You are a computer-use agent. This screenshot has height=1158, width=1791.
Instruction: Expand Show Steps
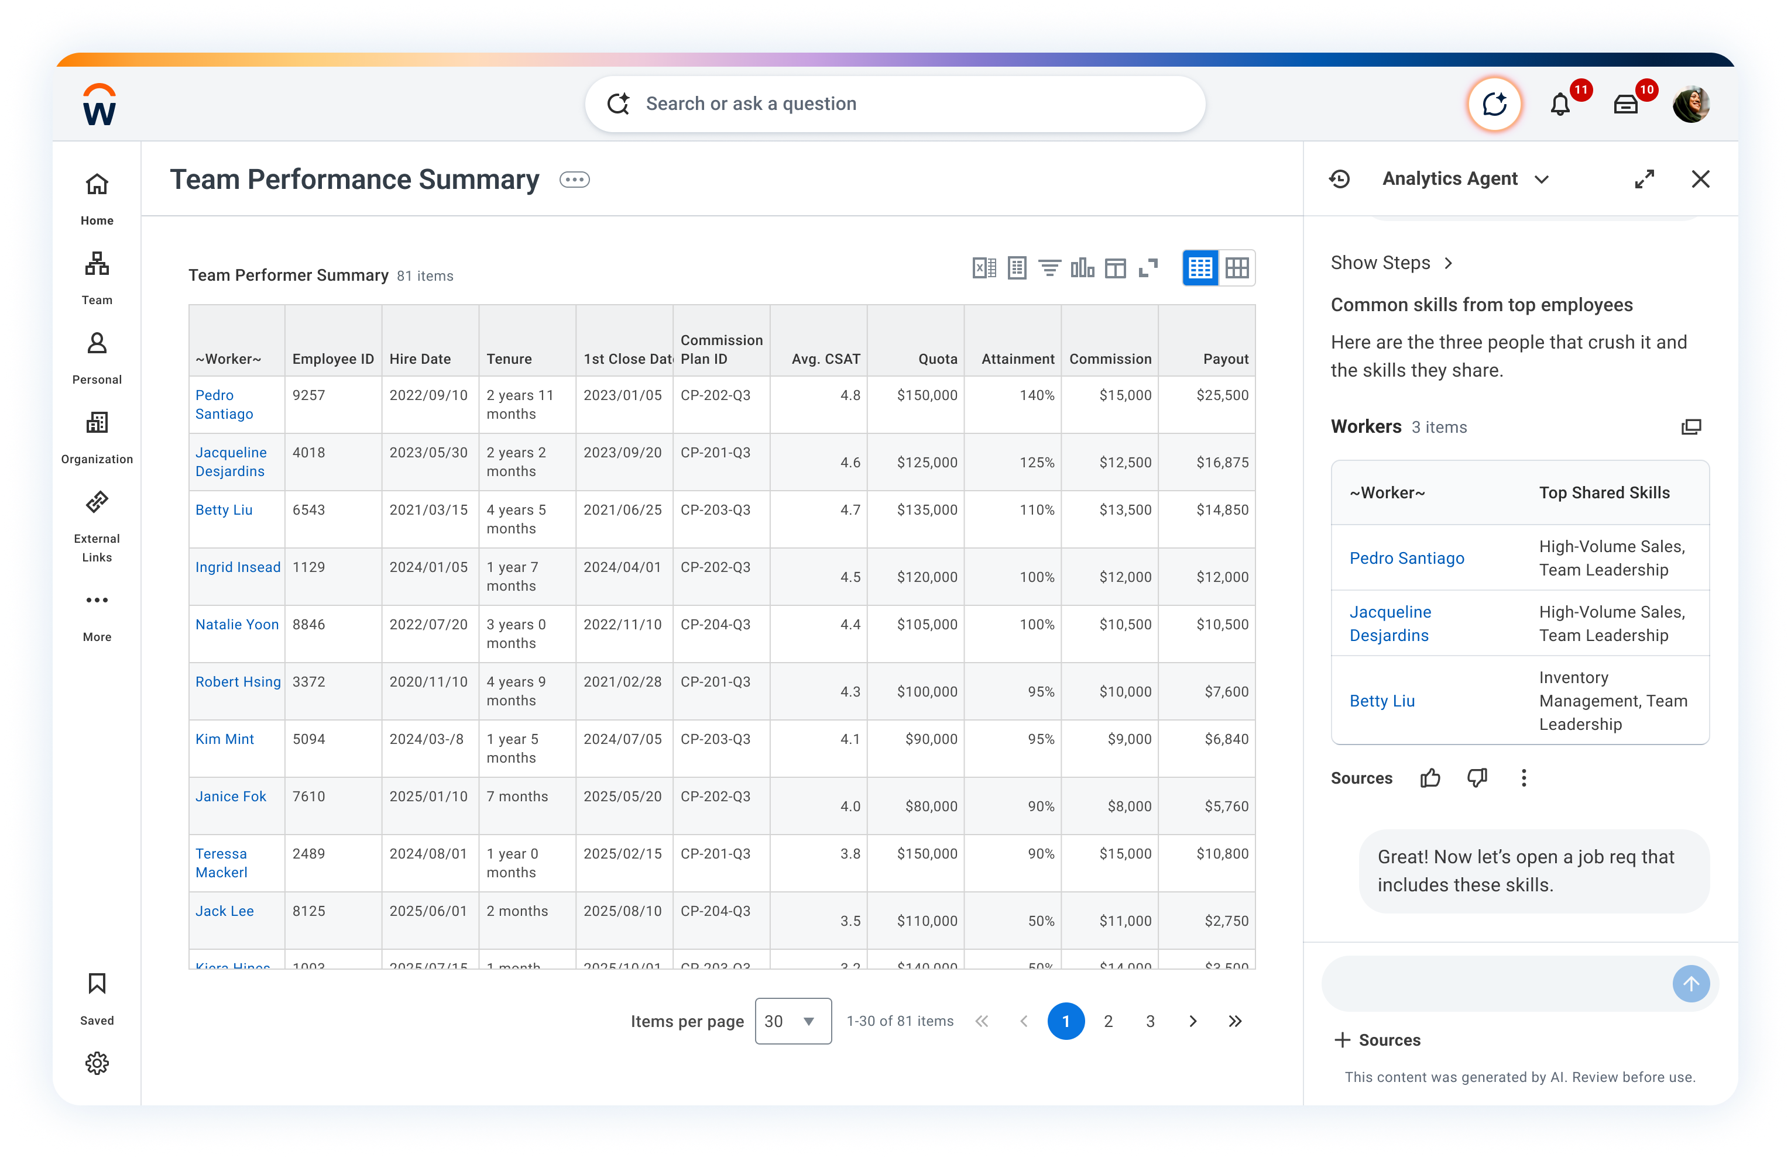(x=1391, y=263)
